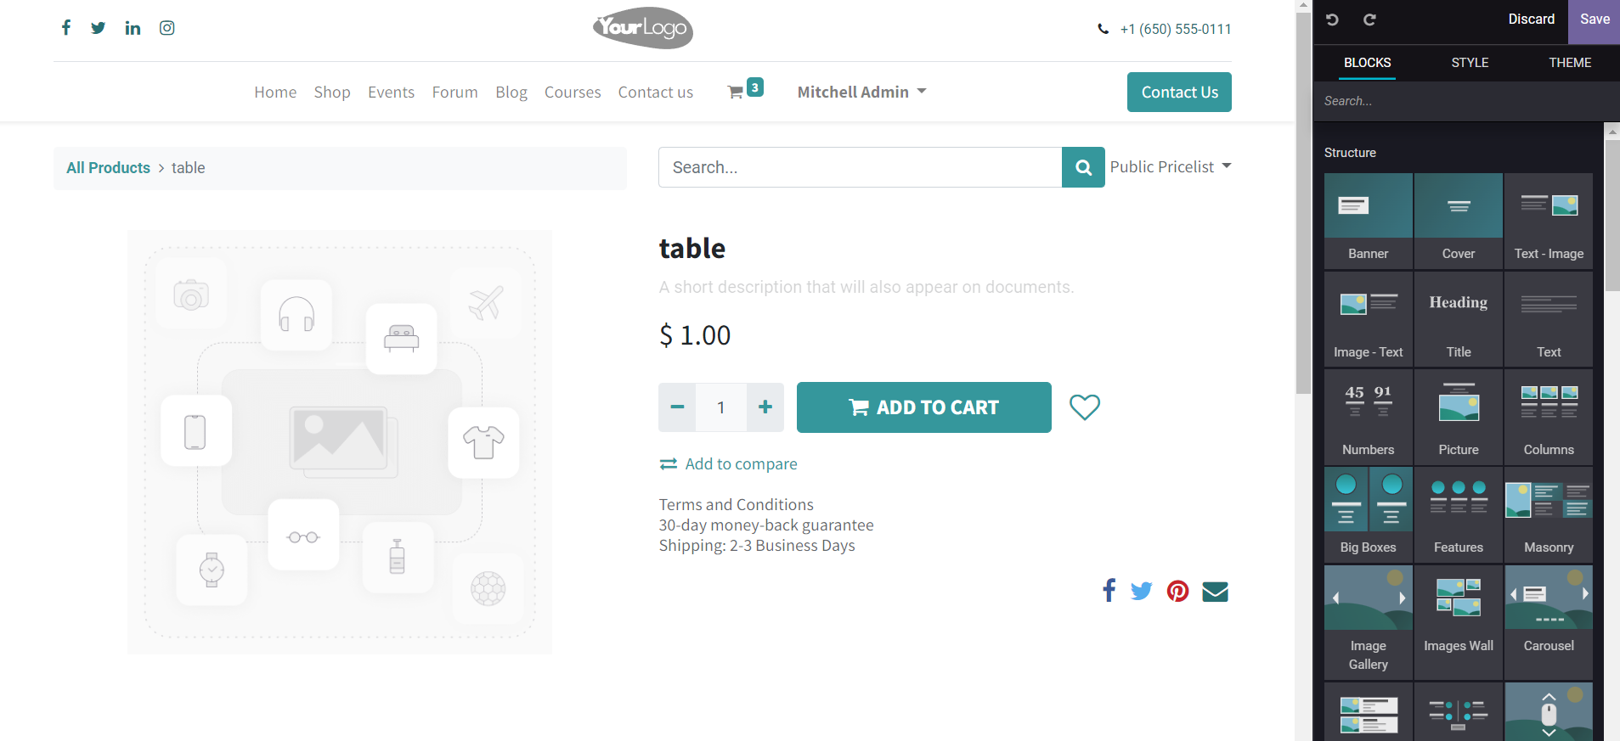Screen dimensions: 1620x741
Task: Click the redo icon in editor toolbar
Action: (1369, 20)
